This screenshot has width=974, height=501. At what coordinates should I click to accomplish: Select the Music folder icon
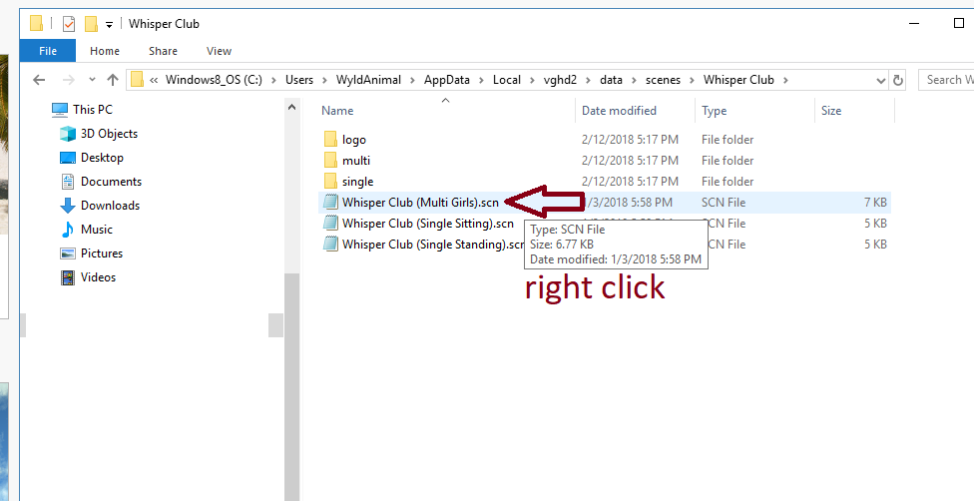click(68, 230)
